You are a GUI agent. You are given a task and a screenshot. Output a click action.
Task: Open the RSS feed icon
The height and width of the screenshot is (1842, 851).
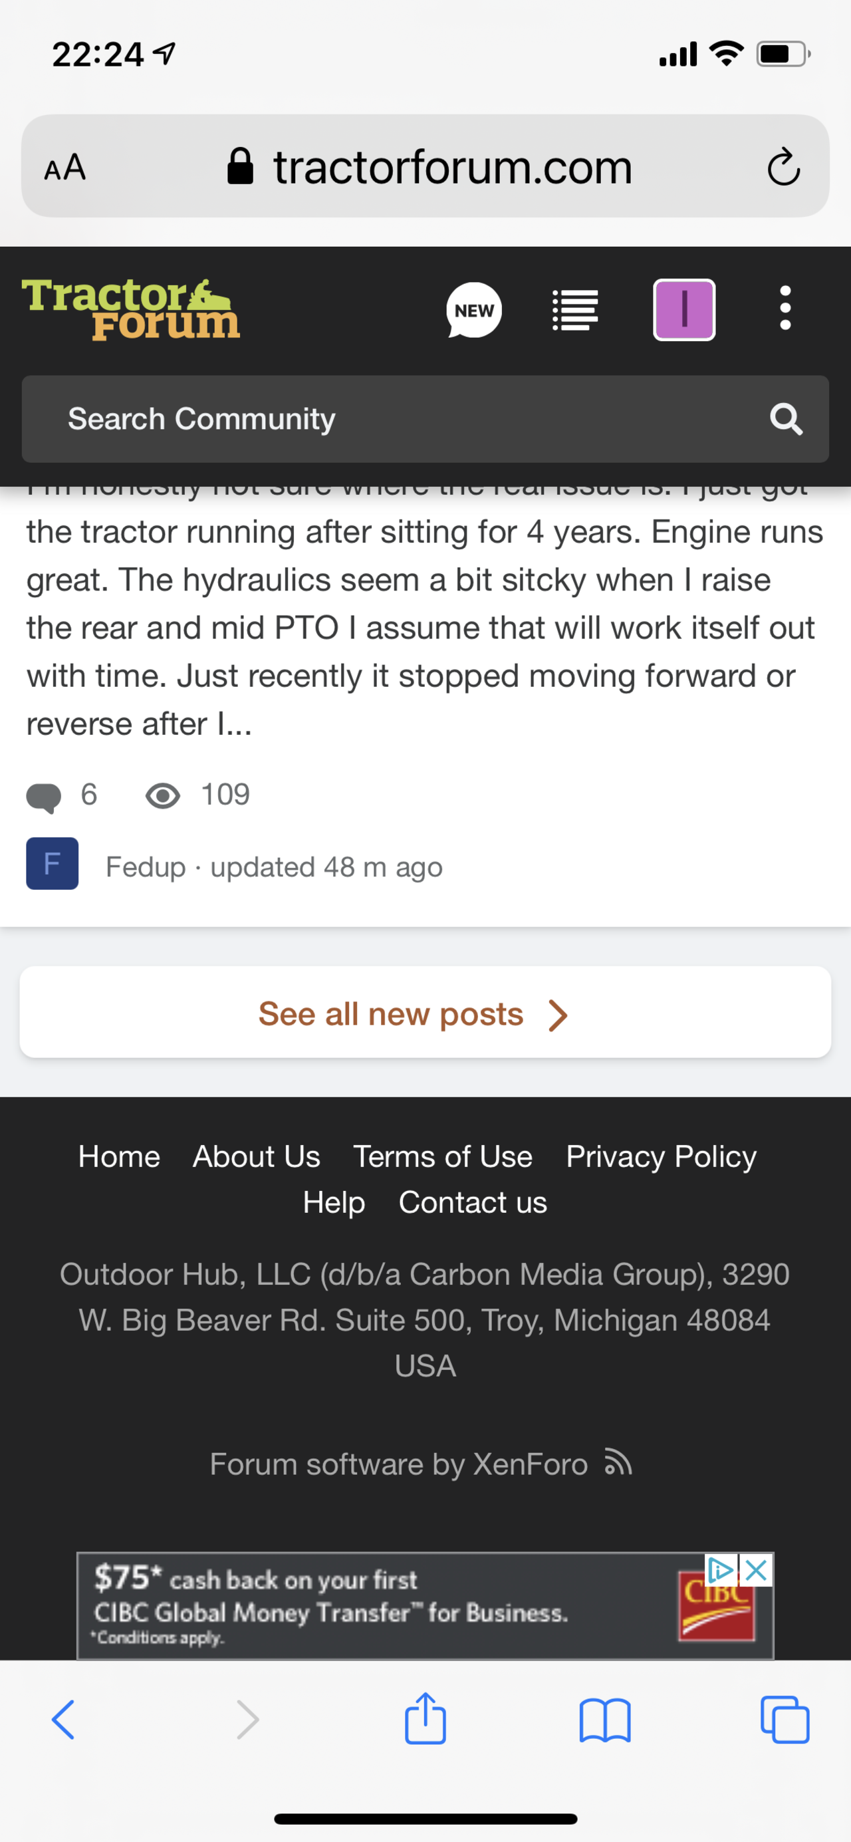(x=618, y=1463)
